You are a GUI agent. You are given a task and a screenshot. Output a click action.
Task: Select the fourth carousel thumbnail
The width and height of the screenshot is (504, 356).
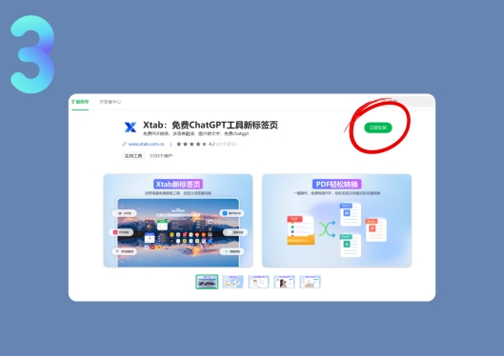click(284, 282)
